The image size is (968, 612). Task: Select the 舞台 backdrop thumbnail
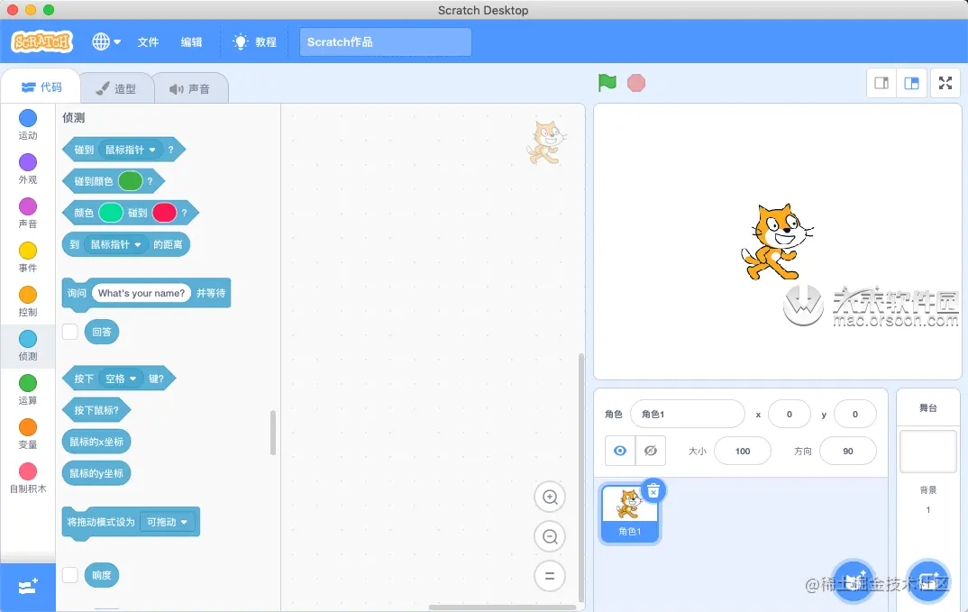tap(927, 452)
